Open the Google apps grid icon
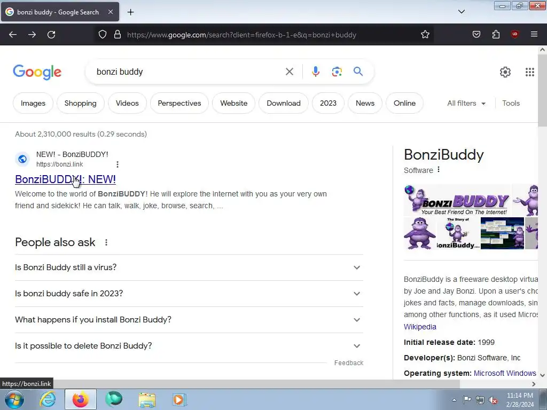Viewport: 547px width, 410px height. pyautogui.click(x=529, y=72)
